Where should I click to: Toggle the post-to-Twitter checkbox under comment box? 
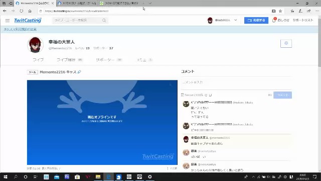coord(182,95)
